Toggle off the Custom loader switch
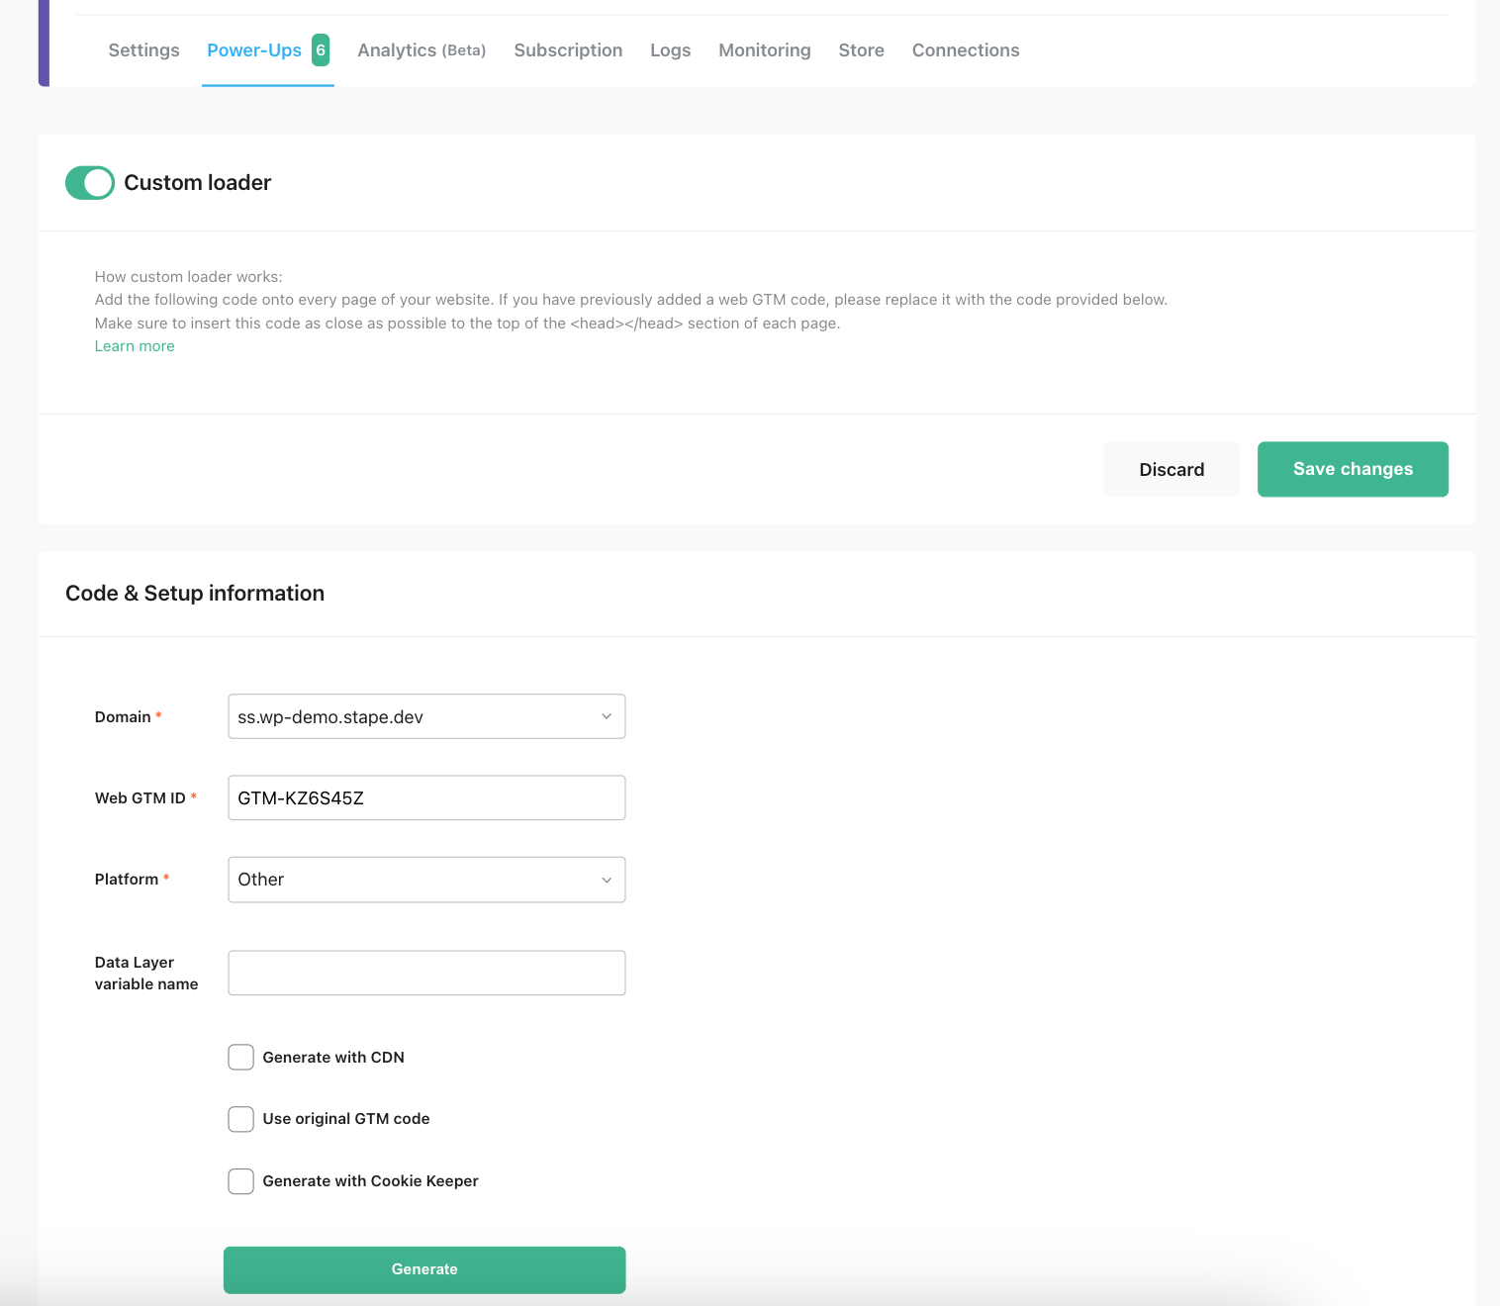 pyautogui.click(x=89, y=182)
